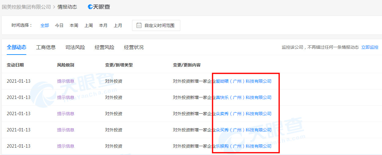The height and width of the screenshot is (155, 382).
Task: Click 情报动态 breadcrumb text
Action: coord(67,7)
